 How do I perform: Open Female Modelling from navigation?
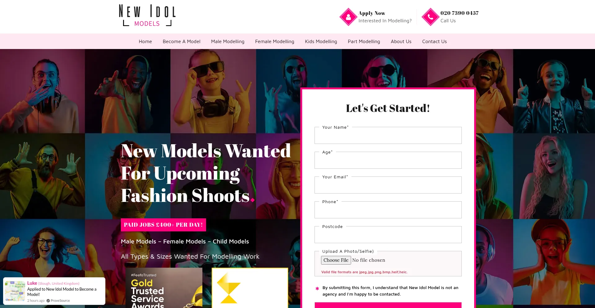275,41
